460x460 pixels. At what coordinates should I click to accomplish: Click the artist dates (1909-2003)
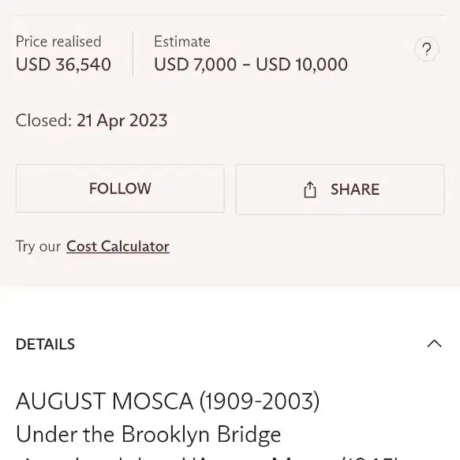pyautogui.click(x=260, y=401)
